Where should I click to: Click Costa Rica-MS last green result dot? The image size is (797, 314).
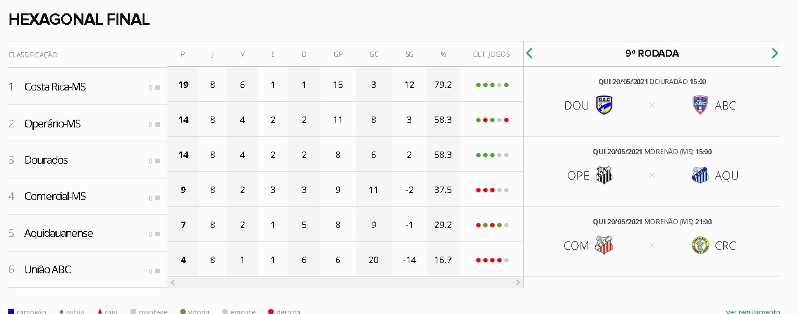(x=507, y=85)
